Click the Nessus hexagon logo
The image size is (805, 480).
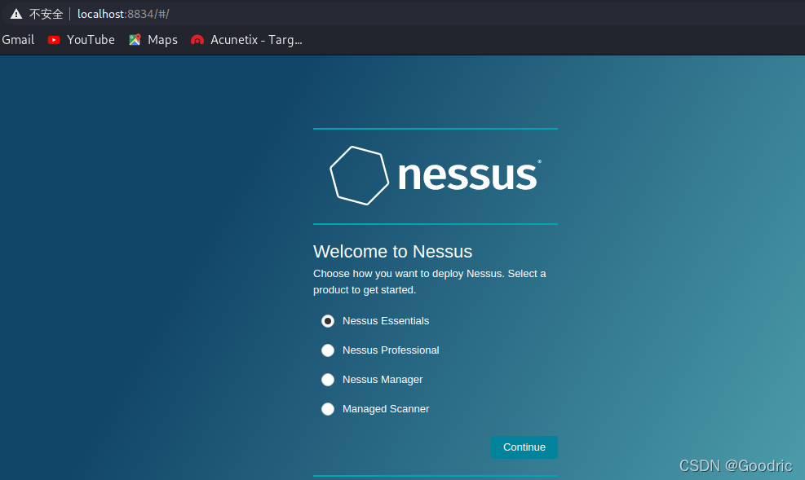click(x=359, y=176)
